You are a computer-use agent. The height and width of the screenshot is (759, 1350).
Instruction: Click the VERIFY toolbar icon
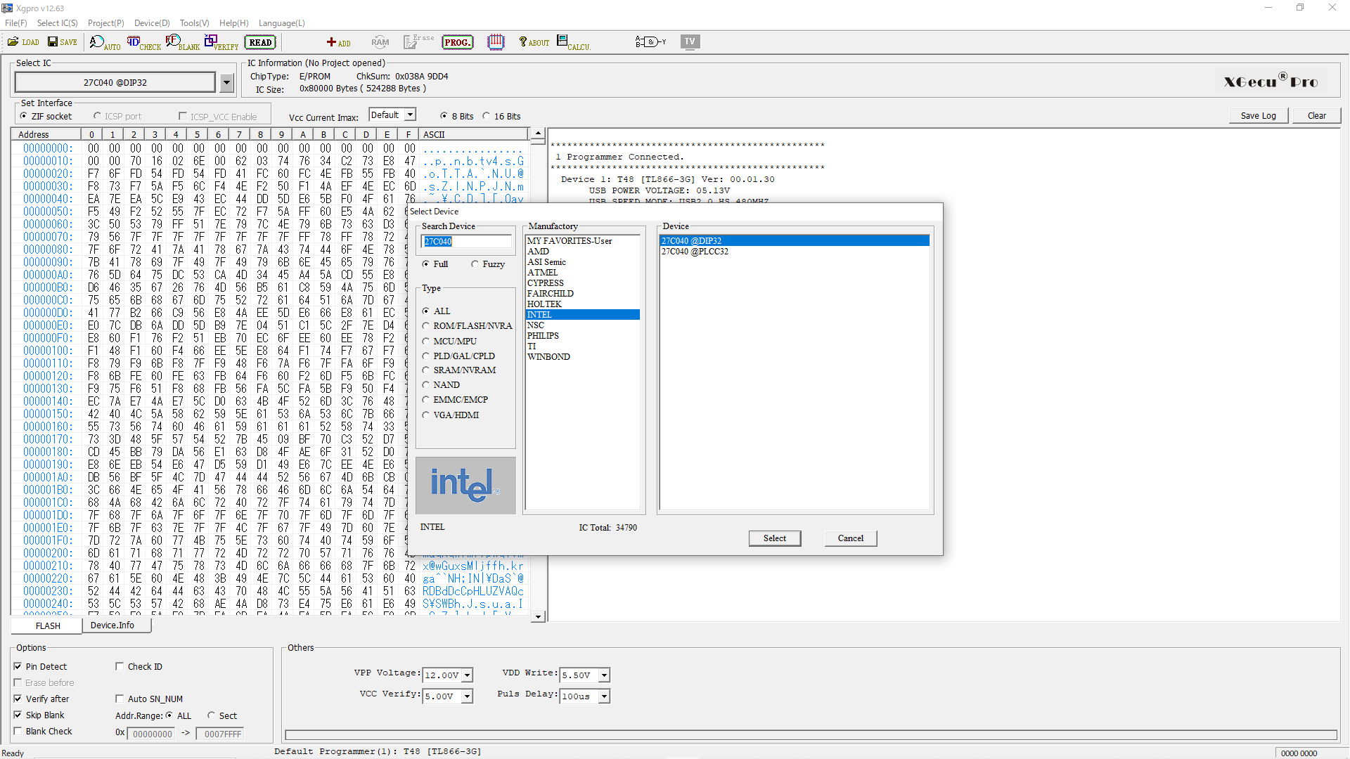(x=221, y=43)
